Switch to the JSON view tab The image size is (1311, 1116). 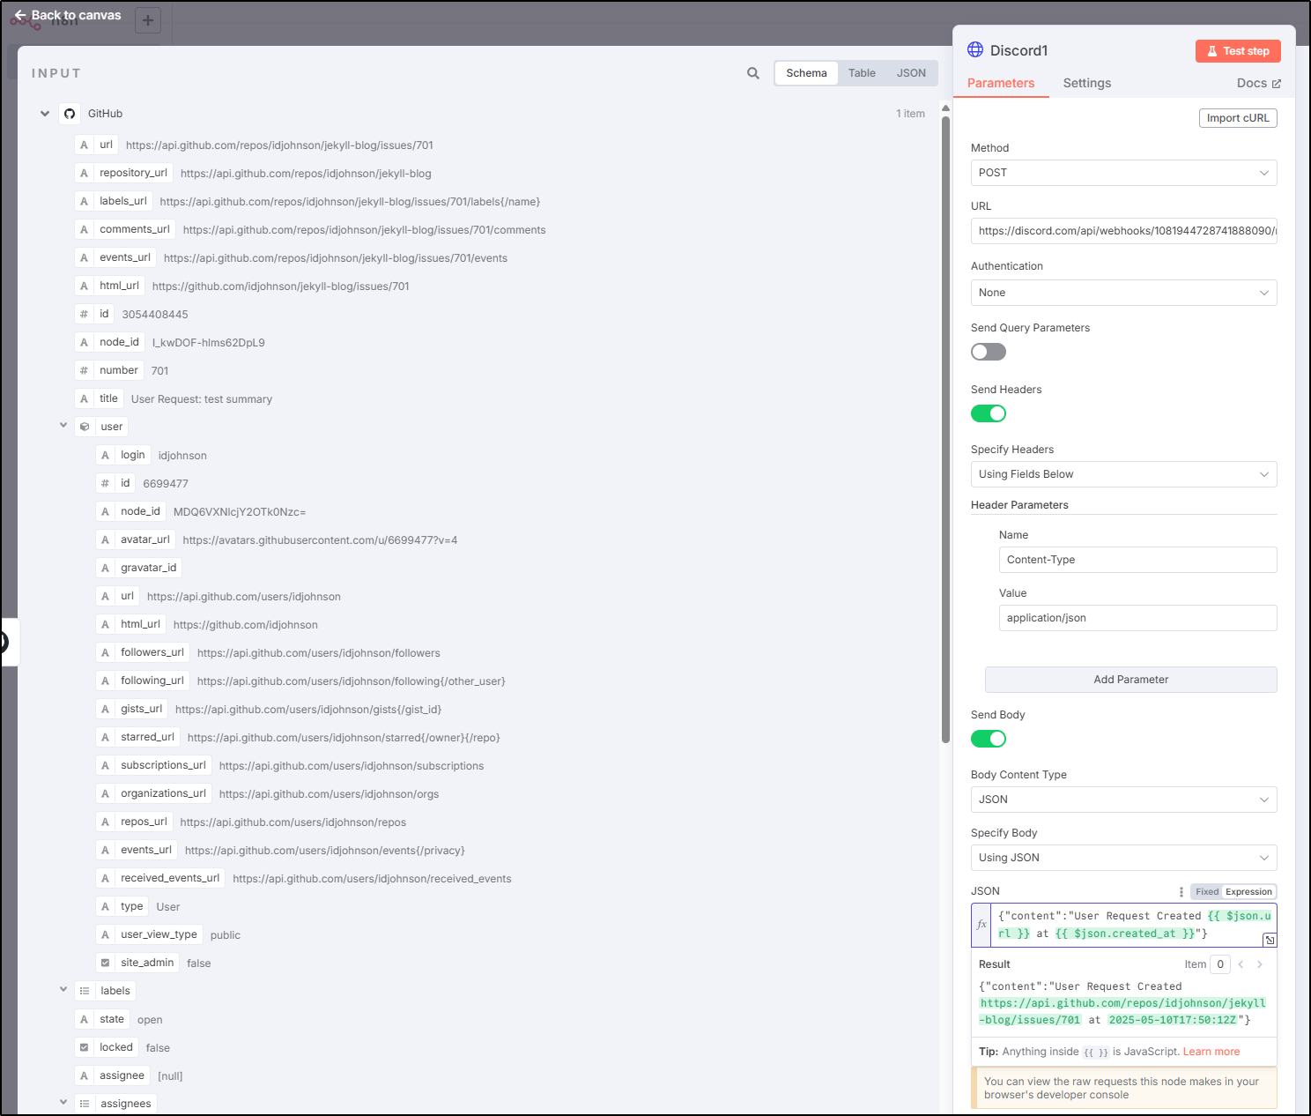pyautogui.click(x=911, y=73)
